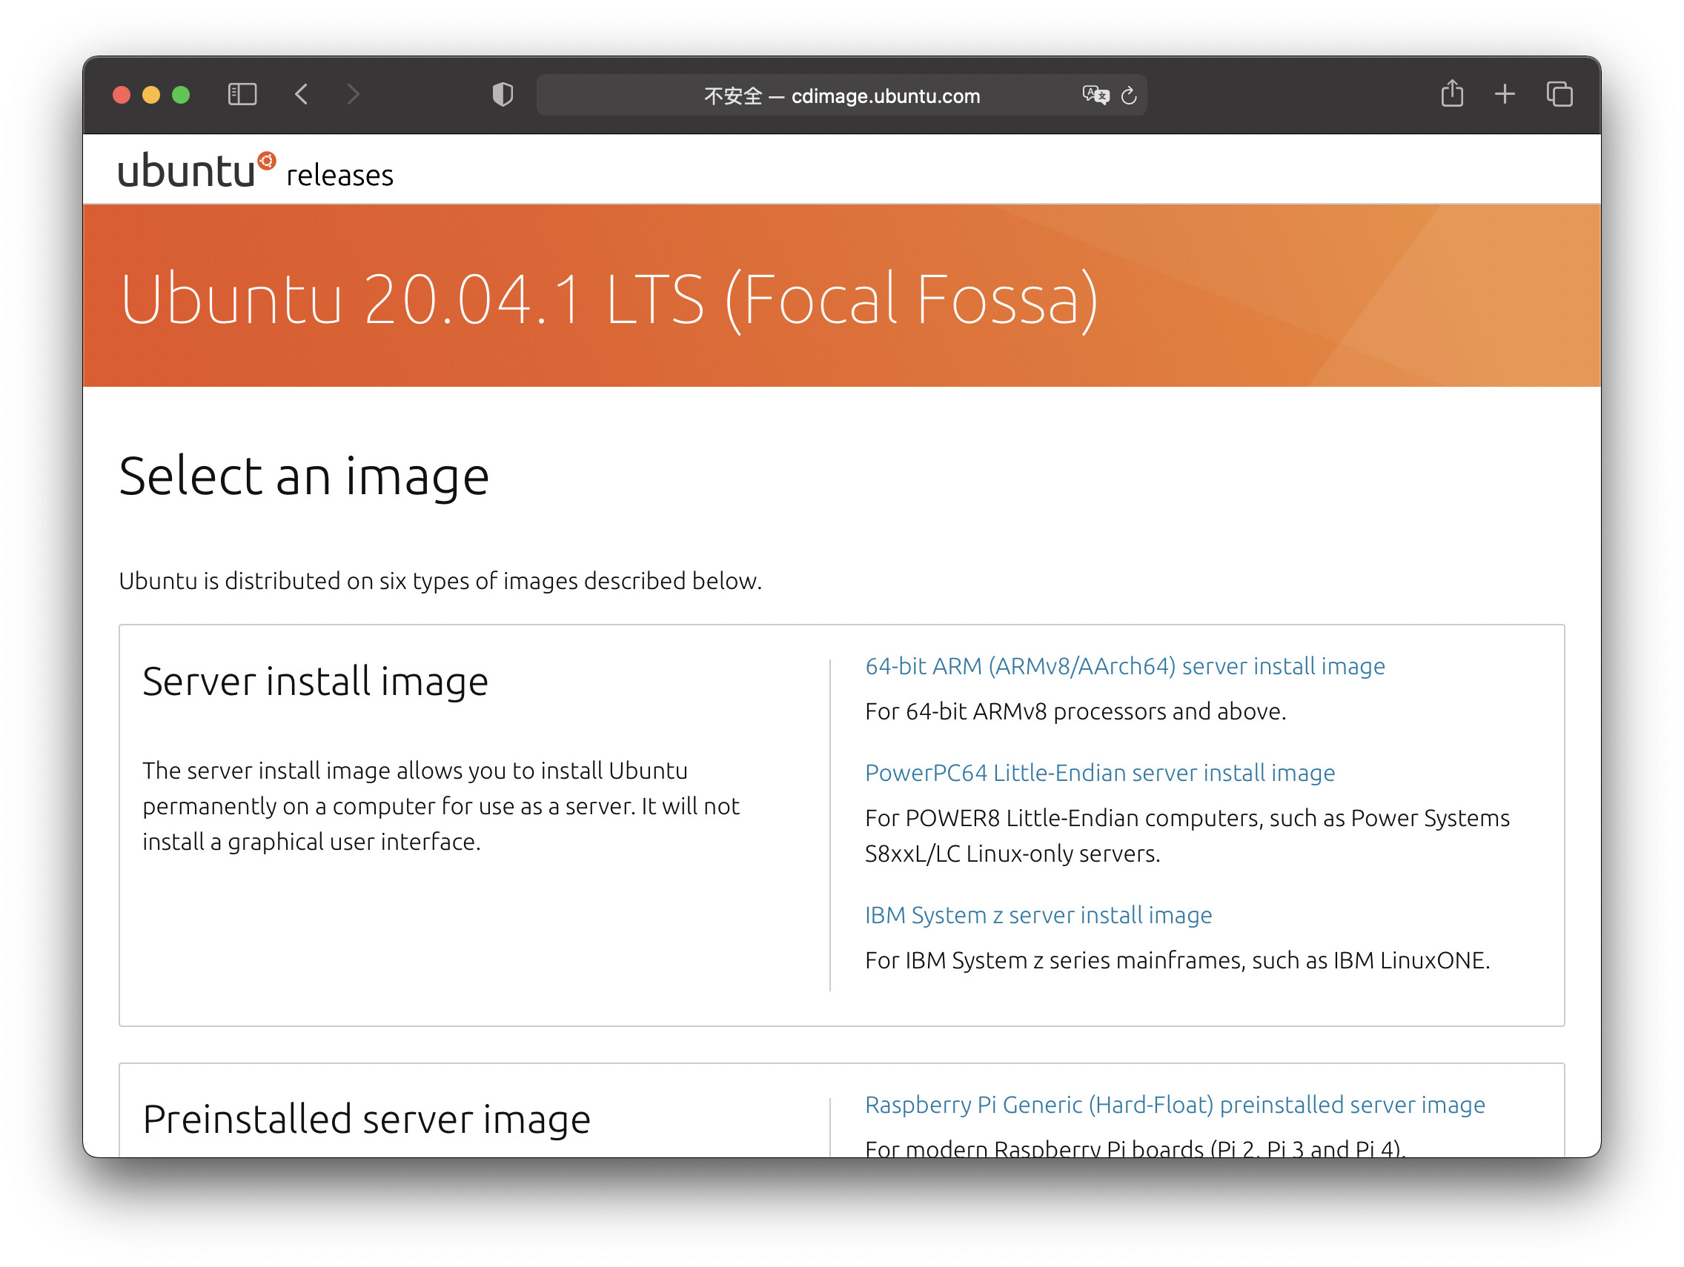Viewport: 1684px width, 1267px height.
Task: Click the forward navigation arrow
Action: 353,94
